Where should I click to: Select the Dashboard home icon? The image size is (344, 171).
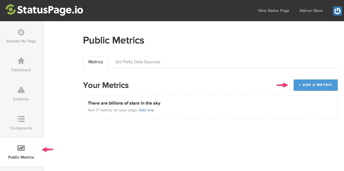21,61
